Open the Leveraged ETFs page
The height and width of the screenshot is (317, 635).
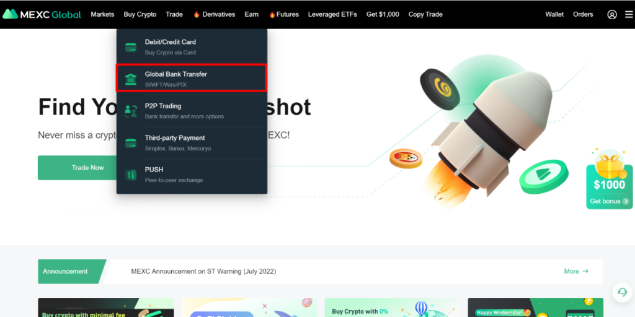332,15
